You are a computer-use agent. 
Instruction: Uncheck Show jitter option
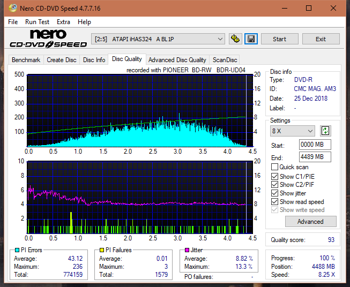[x=274, y=193]
